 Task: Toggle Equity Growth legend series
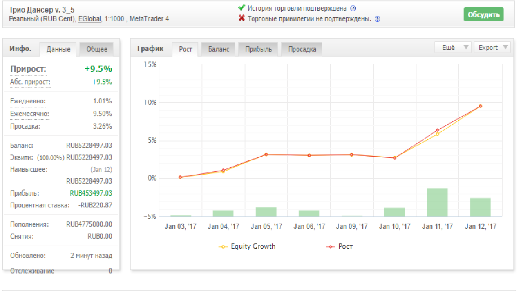tap(247, 247)
